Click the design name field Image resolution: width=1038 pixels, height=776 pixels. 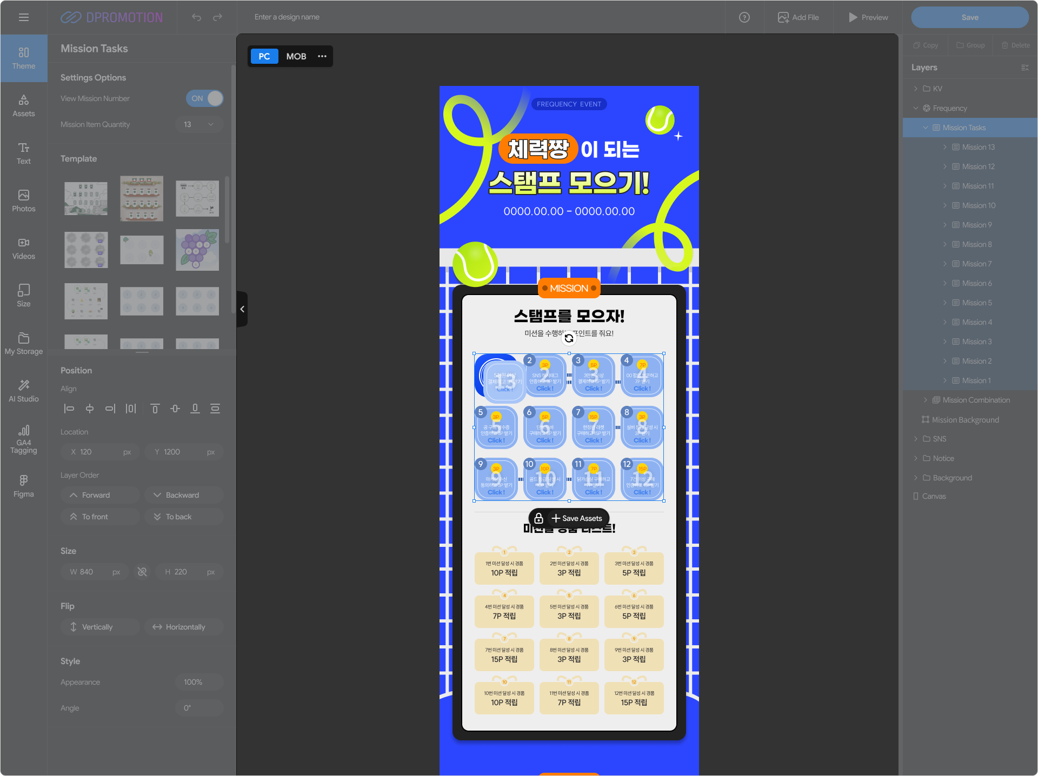287,17
